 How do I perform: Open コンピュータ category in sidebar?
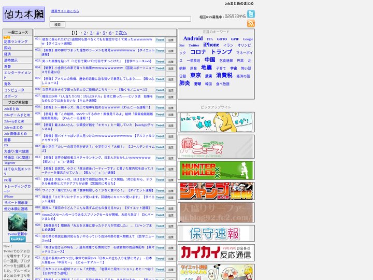[x=14, y=90]
